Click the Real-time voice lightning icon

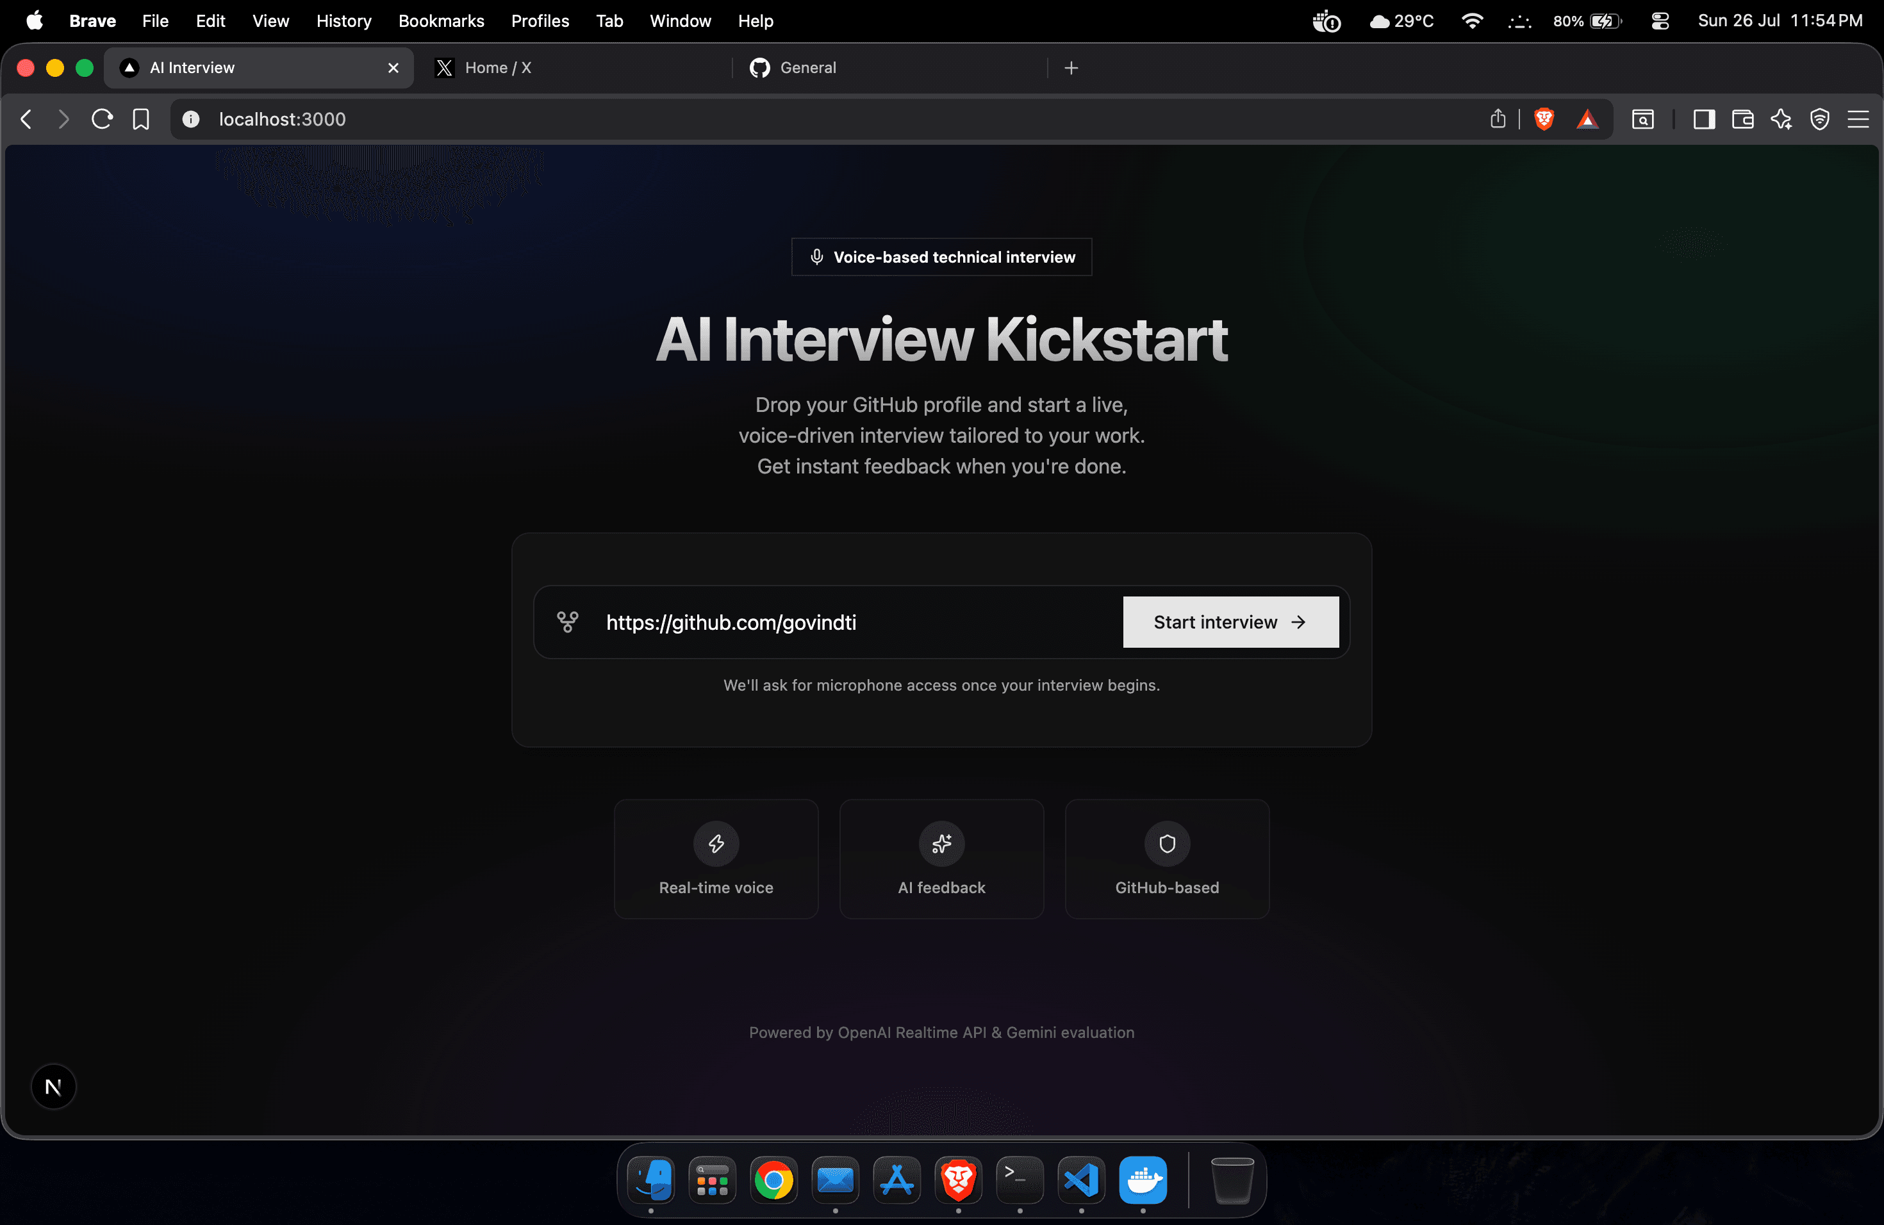pyautogui.click(x=716, y=844)
